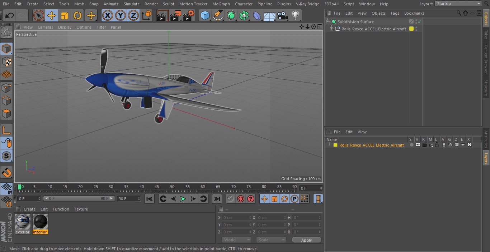This screenshot has width=490, height=252.
Task: Open the Sculpt menu
Action: 168,4
